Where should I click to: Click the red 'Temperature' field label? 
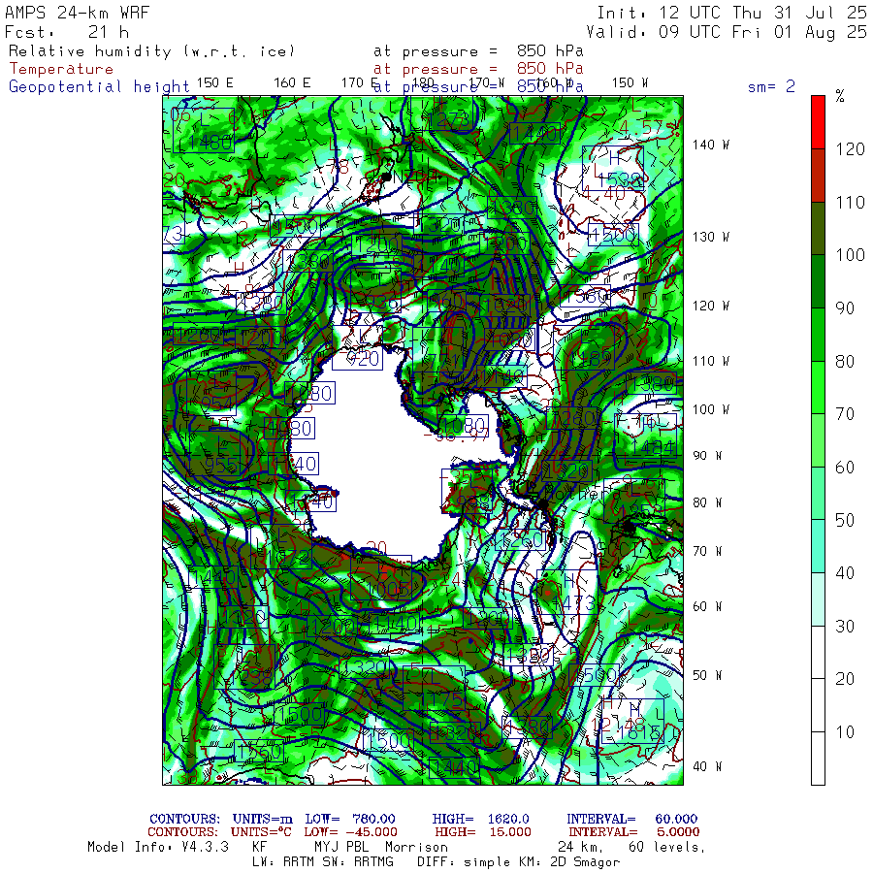coord(61,69)
